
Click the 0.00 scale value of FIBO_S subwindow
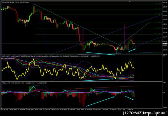point(164,92)
